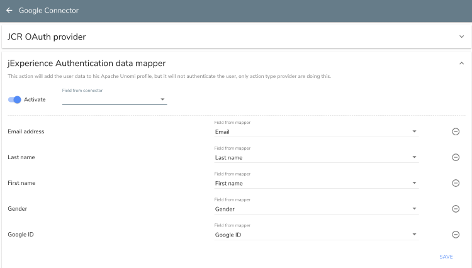This screenshot has width=472, height=268.
Task: Toggle the Activate switch off
Action: (14, 99)
